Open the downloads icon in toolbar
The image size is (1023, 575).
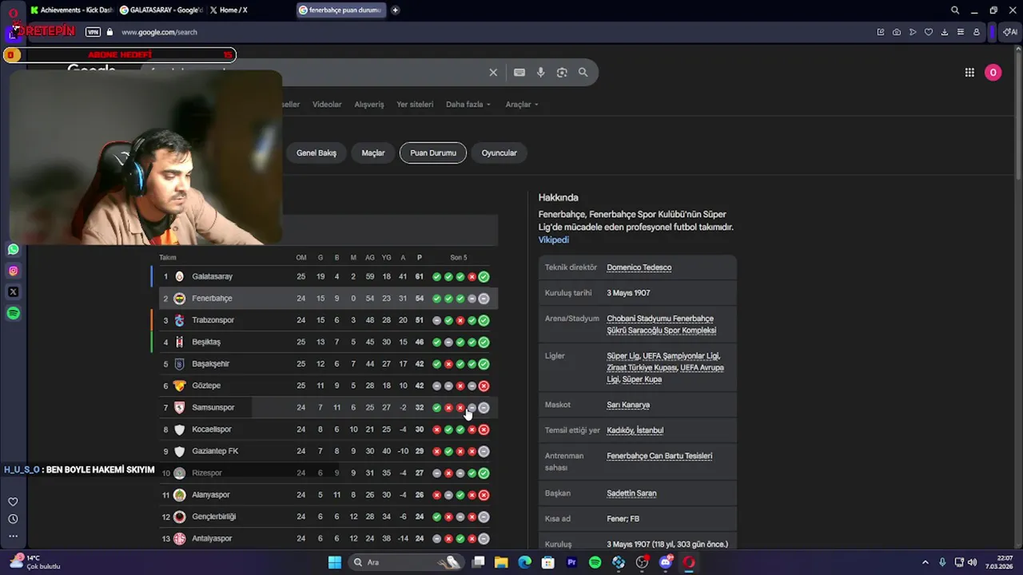[945, 32]
